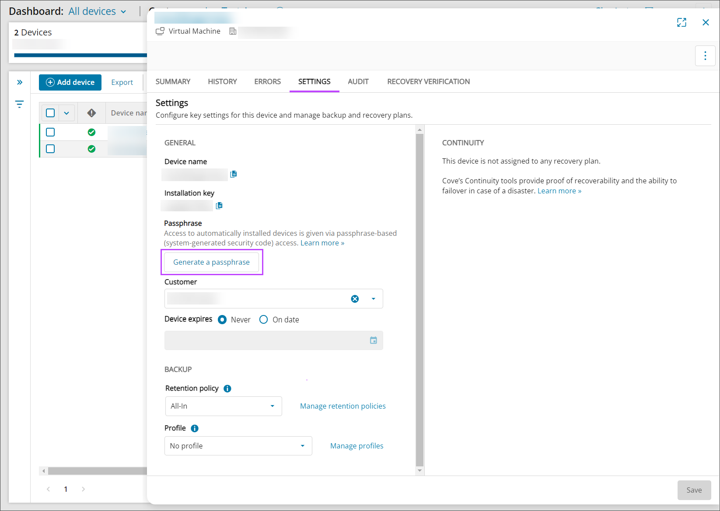
Task: Expand the collapsed left sidebar chevrons
Action: click(x=20, y=82)
